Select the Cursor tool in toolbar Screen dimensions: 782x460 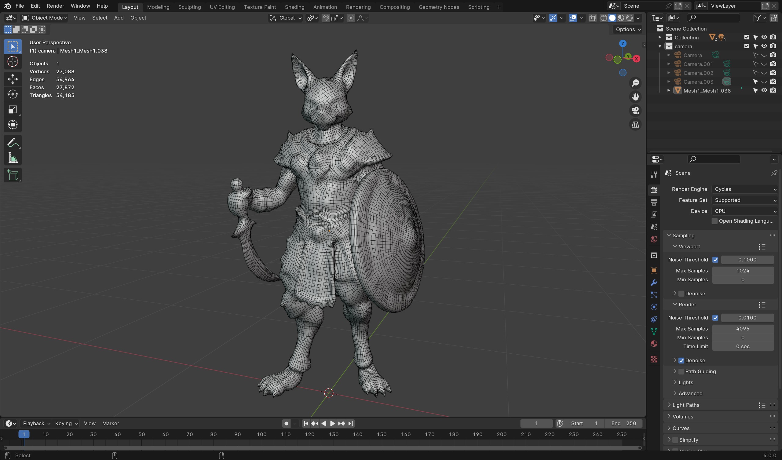click(x=13, y=62)
